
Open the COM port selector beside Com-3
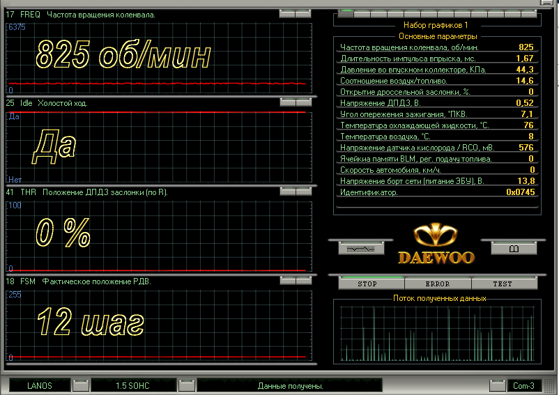tap(497, 385)
